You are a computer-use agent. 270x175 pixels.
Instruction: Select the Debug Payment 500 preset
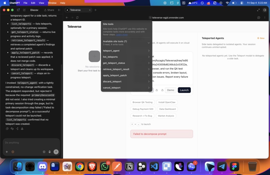click(143, 109)
